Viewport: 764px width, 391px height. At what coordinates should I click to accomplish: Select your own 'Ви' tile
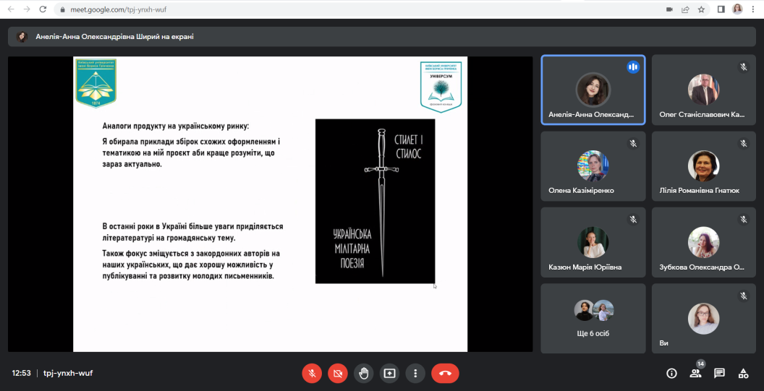703,319
